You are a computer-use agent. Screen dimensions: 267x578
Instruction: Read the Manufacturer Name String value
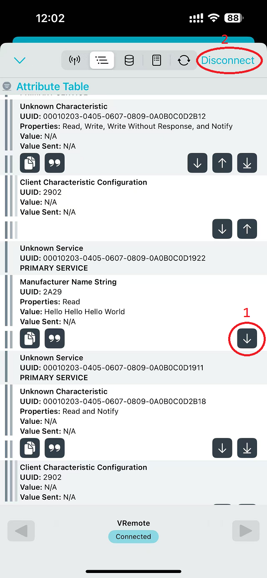click(x=247, y=339)
